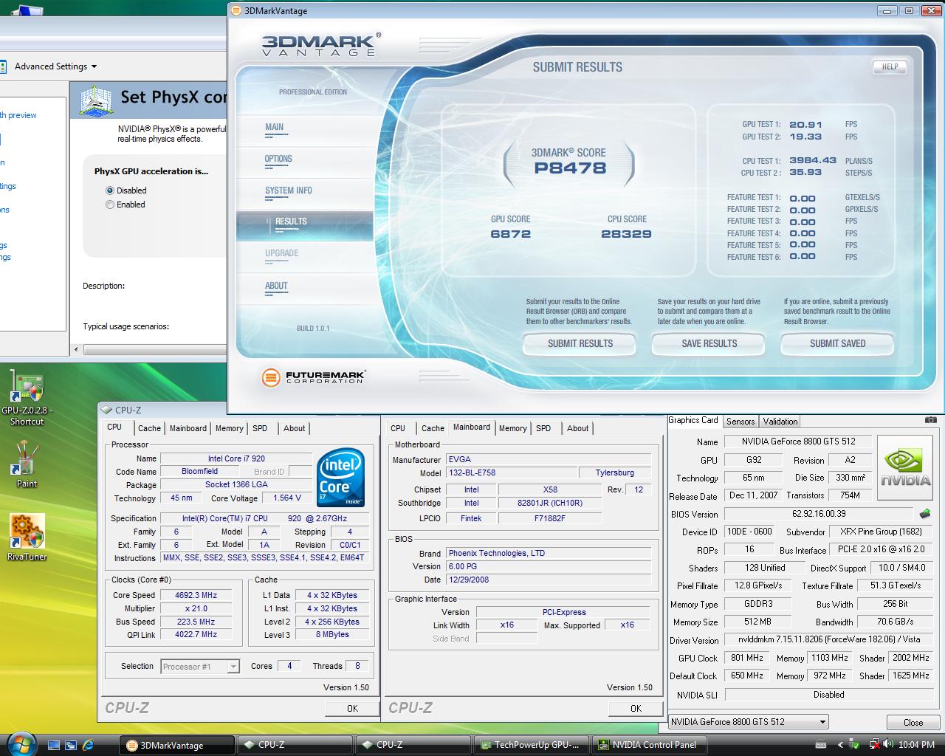Click the Core Speed value 4692.3 MHz
Viewport: 945px width, 756px height.
pyautogui.click(x=196, y=595)
